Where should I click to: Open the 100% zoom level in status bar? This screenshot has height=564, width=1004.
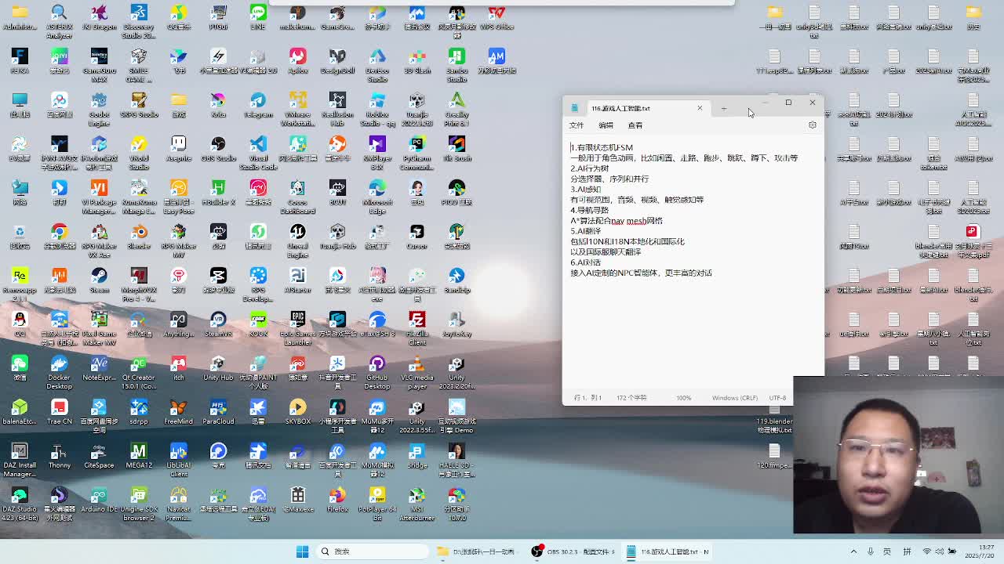tap(683, 398)
